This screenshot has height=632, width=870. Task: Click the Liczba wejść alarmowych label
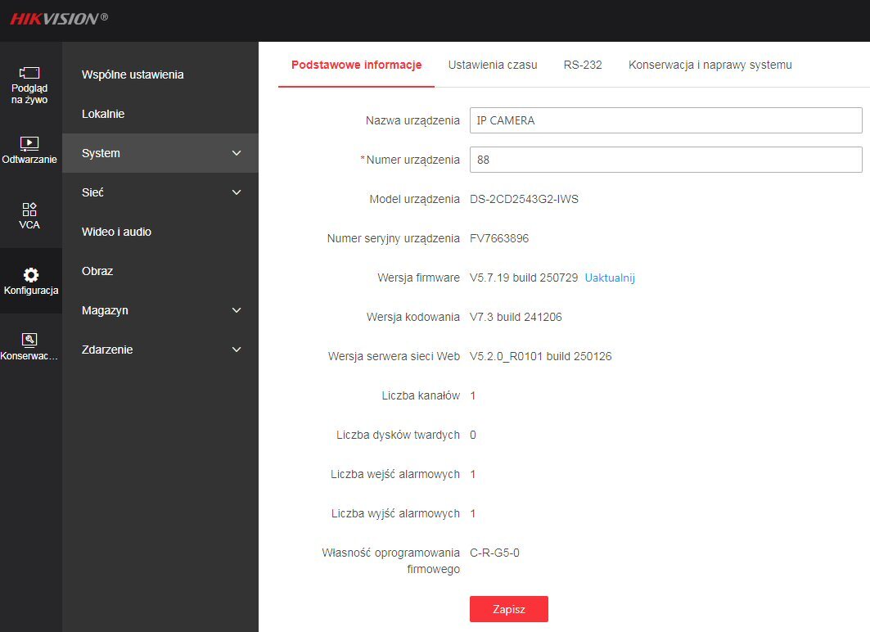click(x=395, y=475)
